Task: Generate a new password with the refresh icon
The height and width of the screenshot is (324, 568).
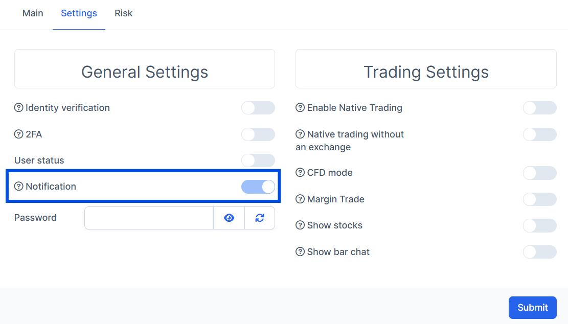Action: (x=260, y=218)
